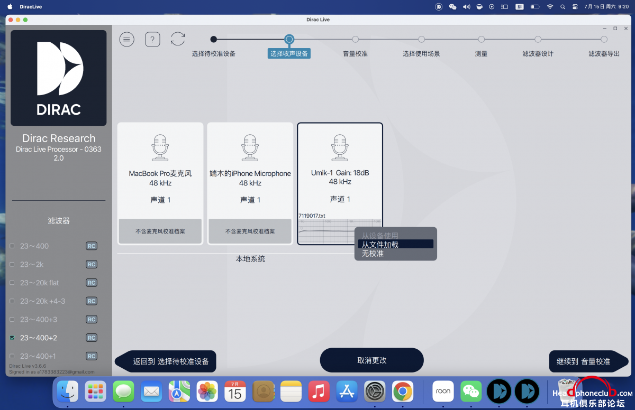Click the date and time 7月15日 周六 9:20
The height and width of the screenshot is (410, 635).
point(606,7)
